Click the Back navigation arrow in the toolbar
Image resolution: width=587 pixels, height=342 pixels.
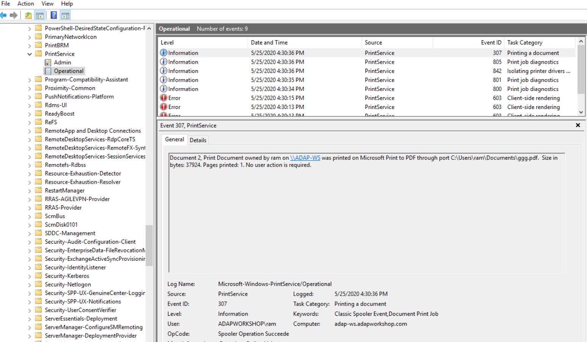click(4, 15)
